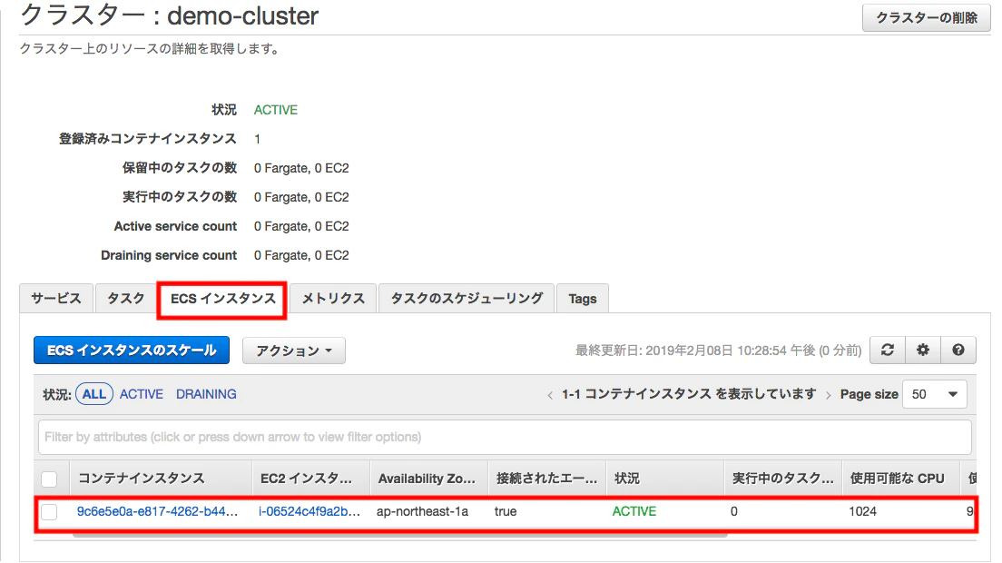This screenshot has width=1002, height=563.
Task: Click the green cluster status ACTIVE text
Action: tap(275, 110)
